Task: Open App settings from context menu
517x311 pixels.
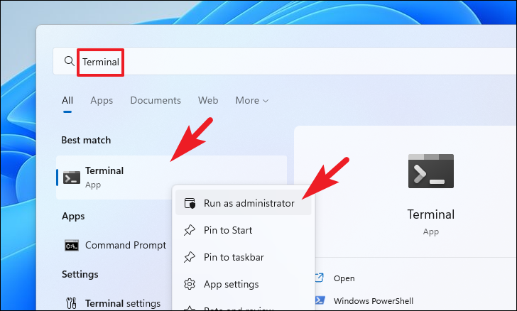Action: pyautogui.click(x=244, y=284)
